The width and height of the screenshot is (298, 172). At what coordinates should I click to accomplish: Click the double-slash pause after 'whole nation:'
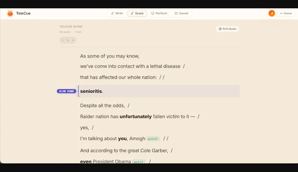pyautogui.click(x=162, y=77)
